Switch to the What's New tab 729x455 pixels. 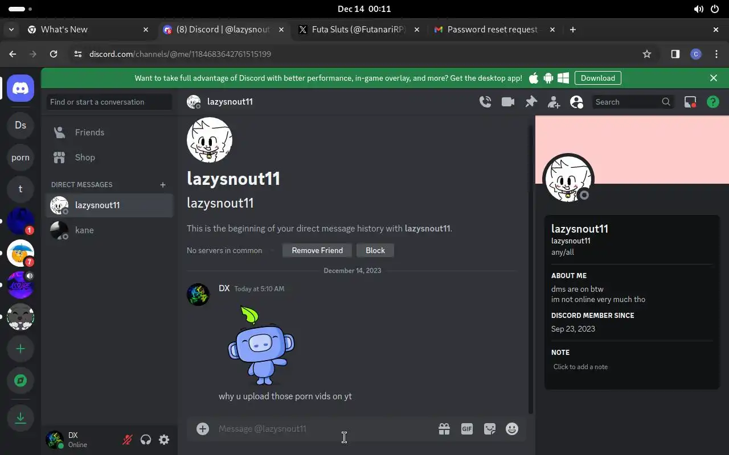point(88,30)
